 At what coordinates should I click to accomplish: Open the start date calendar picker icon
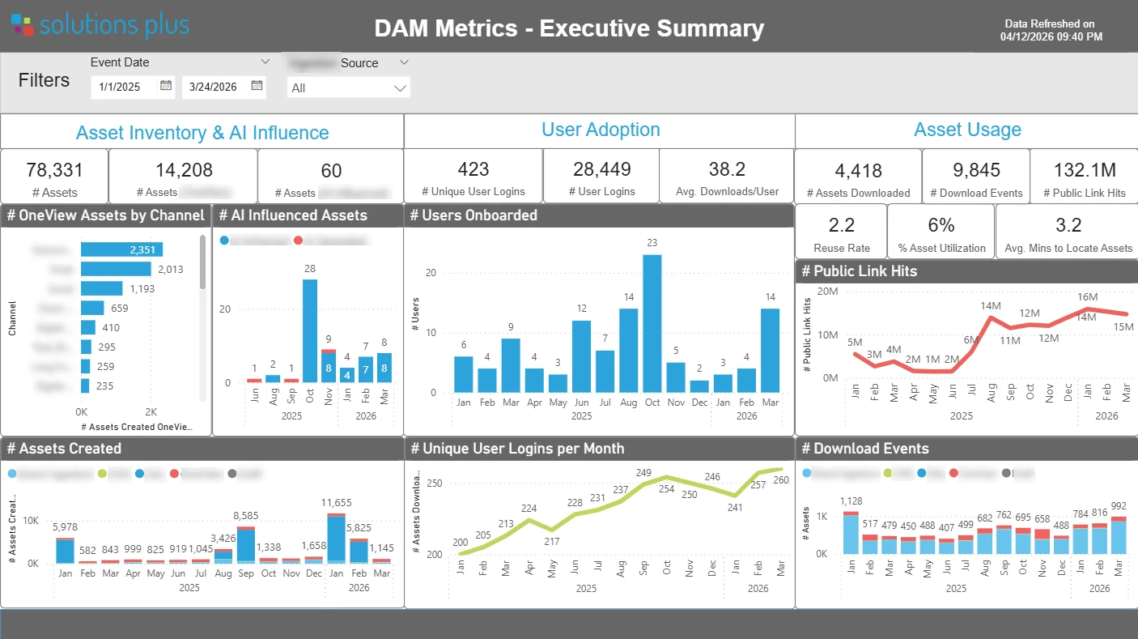click(166, 85)
